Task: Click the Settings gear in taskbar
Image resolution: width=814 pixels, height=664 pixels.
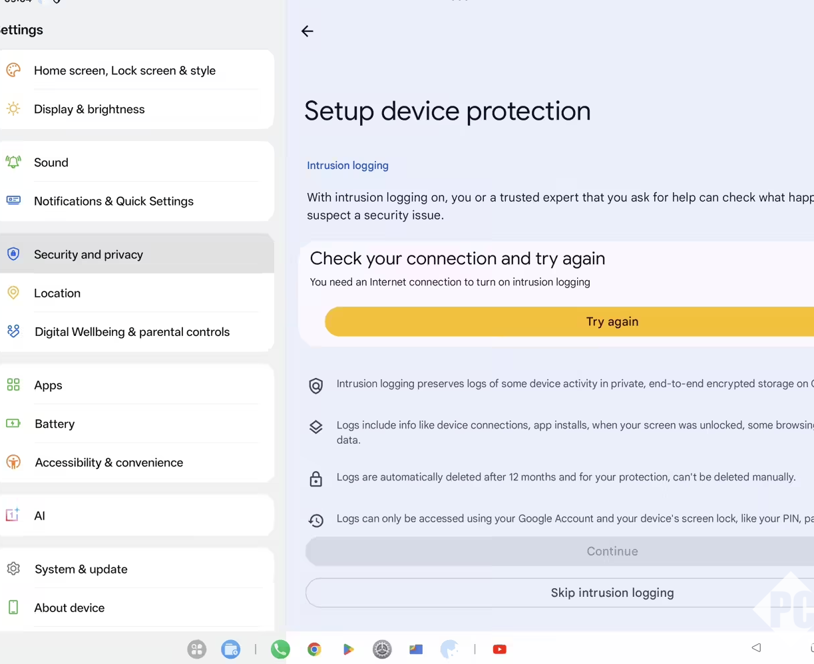Action: click(382, 649)
